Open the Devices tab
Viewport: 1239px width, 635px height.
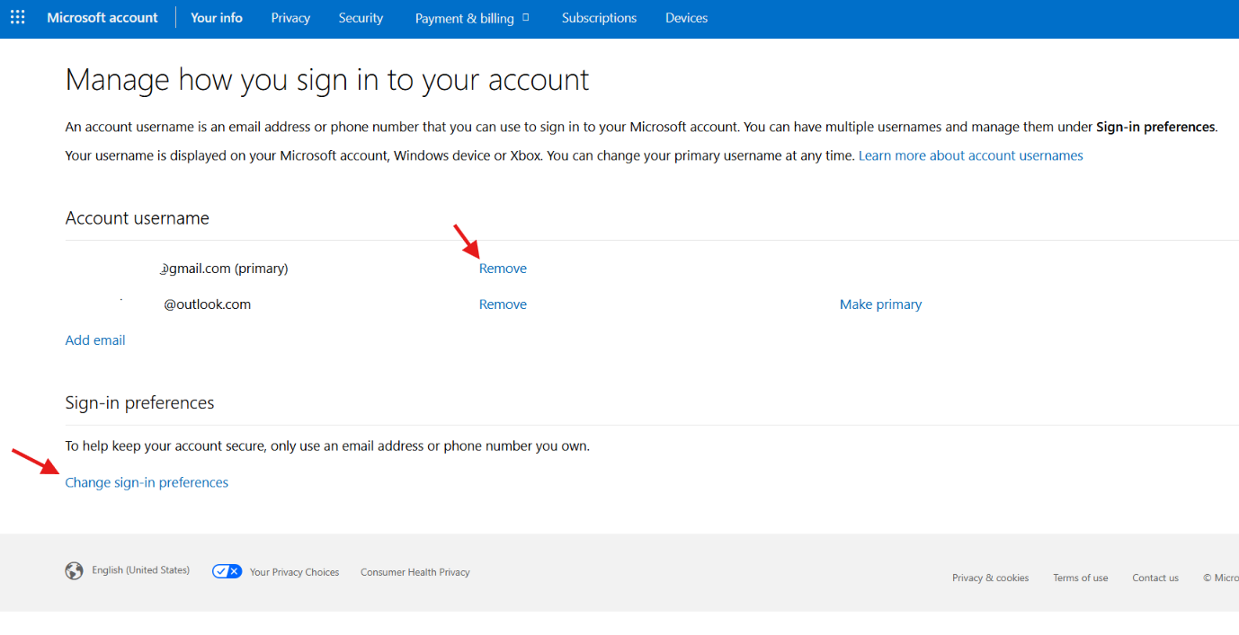pyautogui.click(x=686, y=18)
